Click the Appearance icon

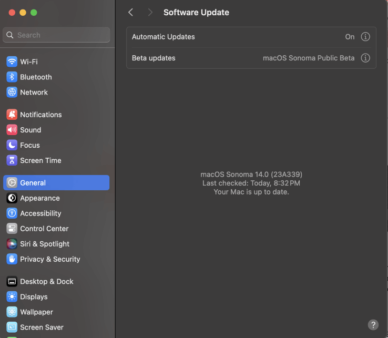[12, 198]
